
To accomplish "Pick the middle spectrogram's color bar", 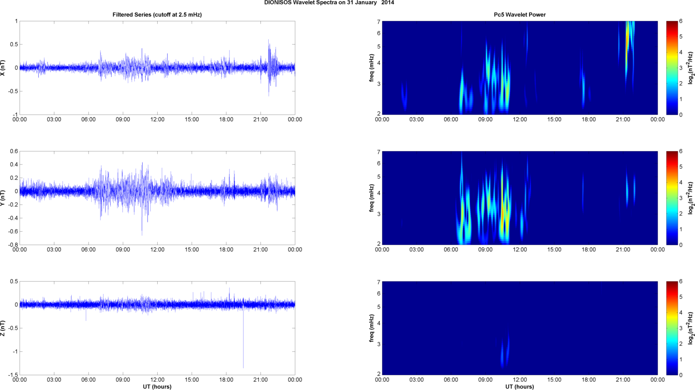I will point(672,198).
